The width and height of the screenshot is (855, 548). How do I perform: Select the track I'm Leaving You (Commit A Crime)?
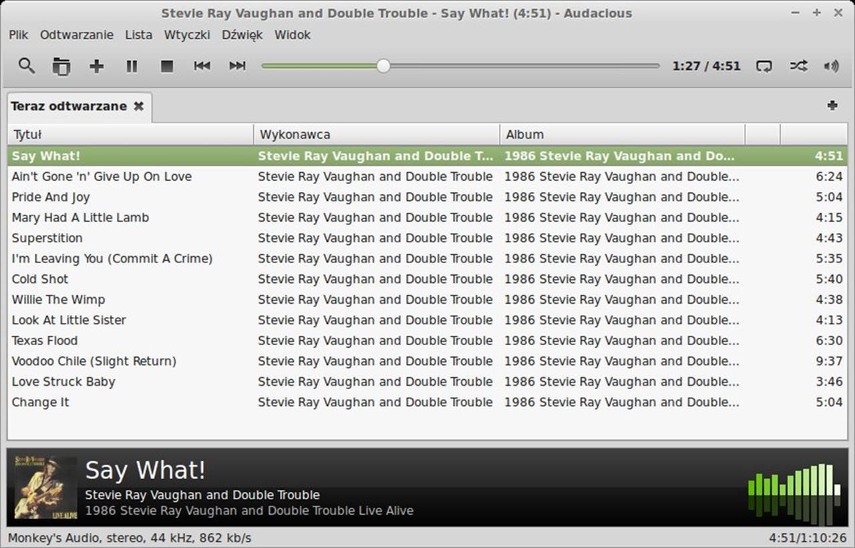click(x=427, y=259)
